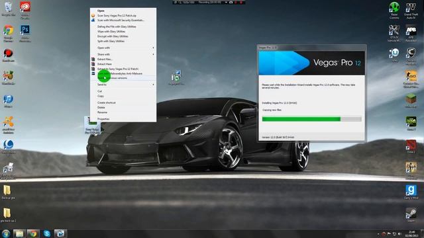Open Google Chrome desktop shortcut

coord(9,32)
